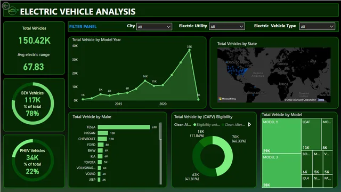
Task: Click the Clean Alter... legend entry
Action: 233,125
